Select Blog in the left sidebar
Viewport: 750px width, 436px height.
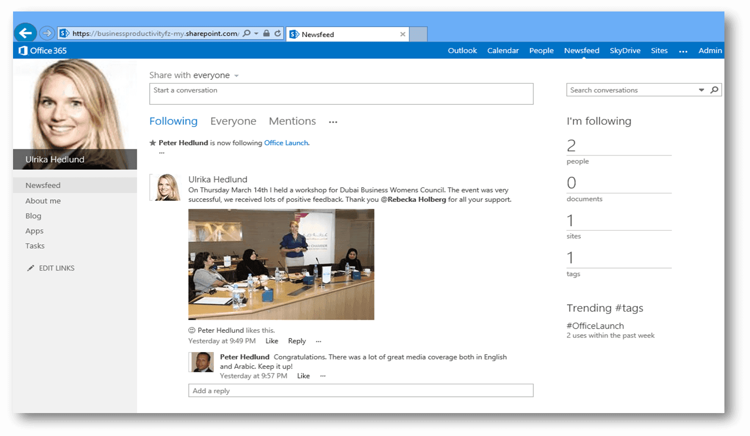[33, 215]
